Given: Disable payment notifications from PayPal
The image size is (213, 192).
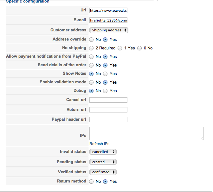Looking at the screenshot, I should (x=91, y=57).
